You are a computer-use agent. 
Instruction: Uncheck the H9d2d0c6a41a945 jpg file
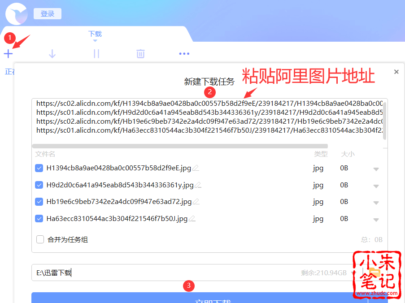pos(39,185)
